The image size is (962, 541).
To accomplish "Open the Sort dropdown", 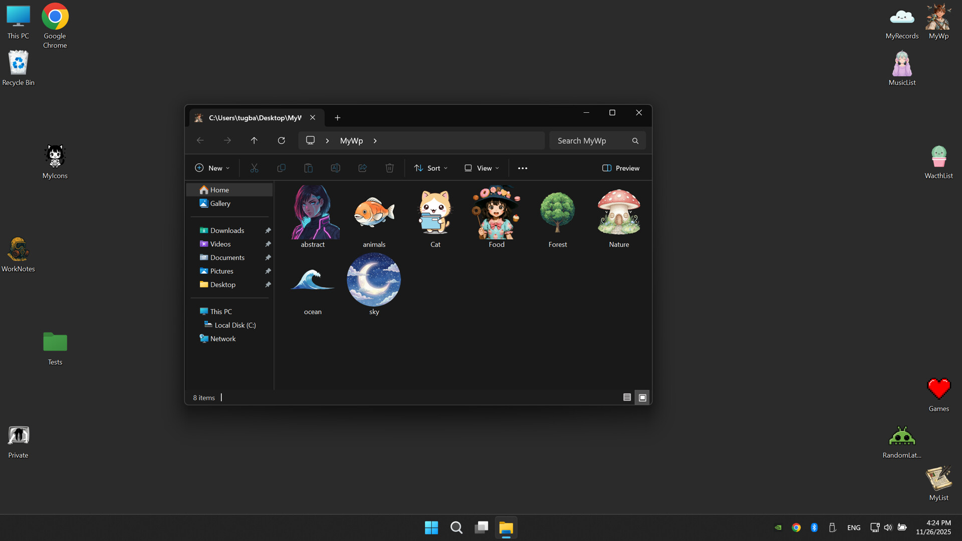I will 430,168.
